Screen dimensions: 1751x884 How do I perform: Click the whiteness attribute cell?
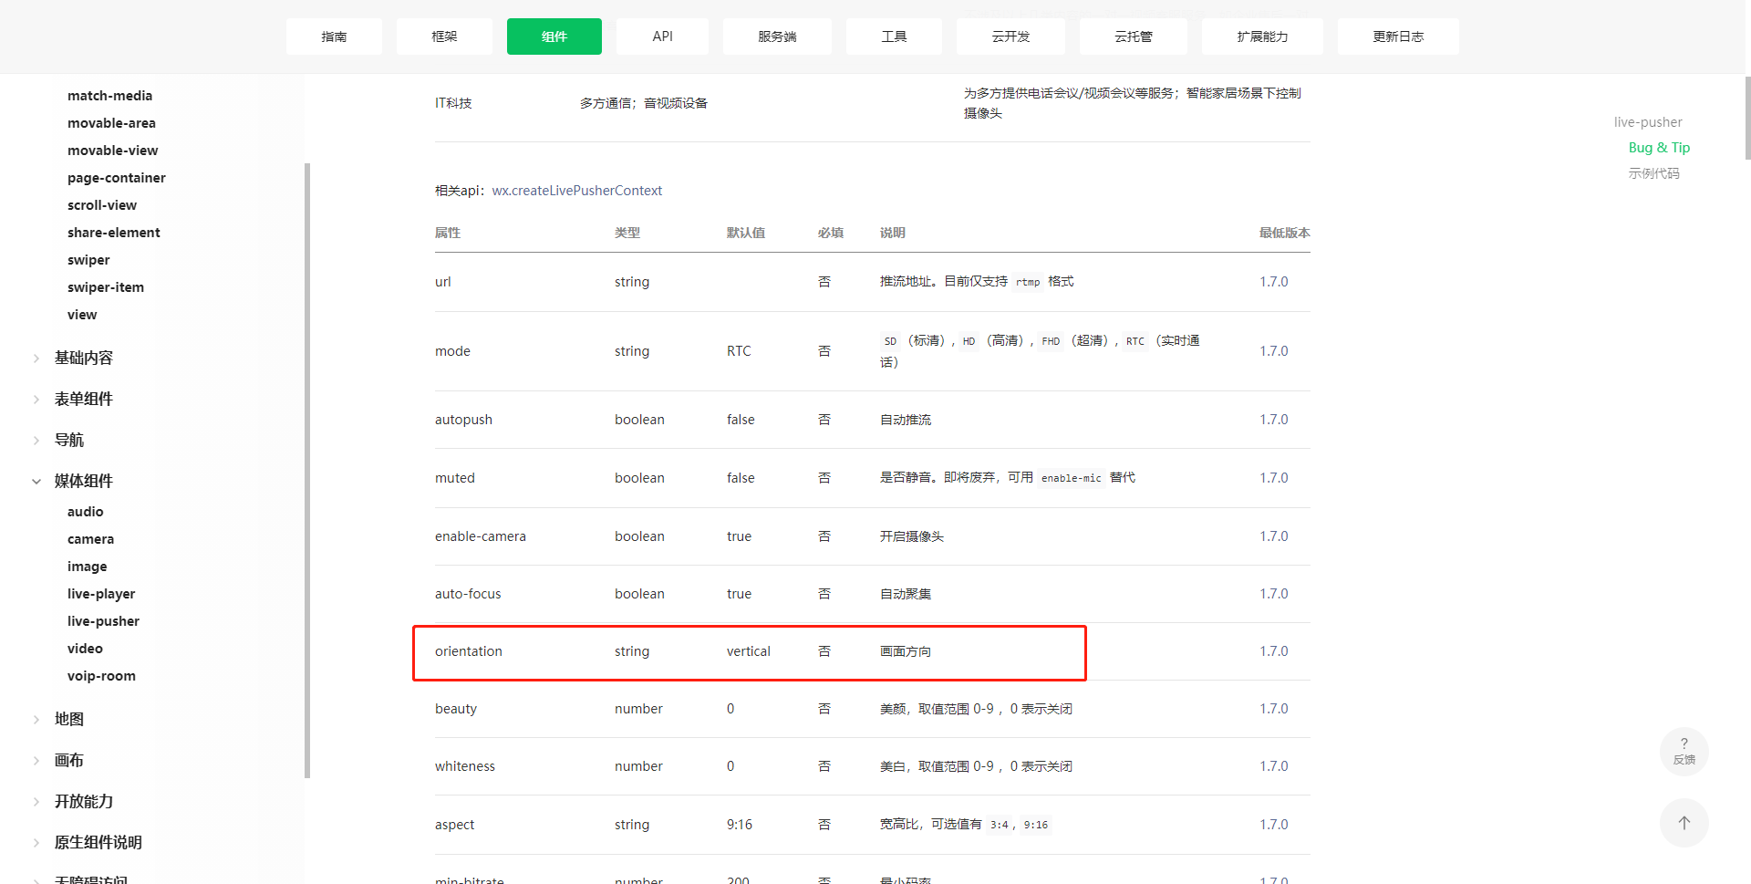click(x=464, y=766)
